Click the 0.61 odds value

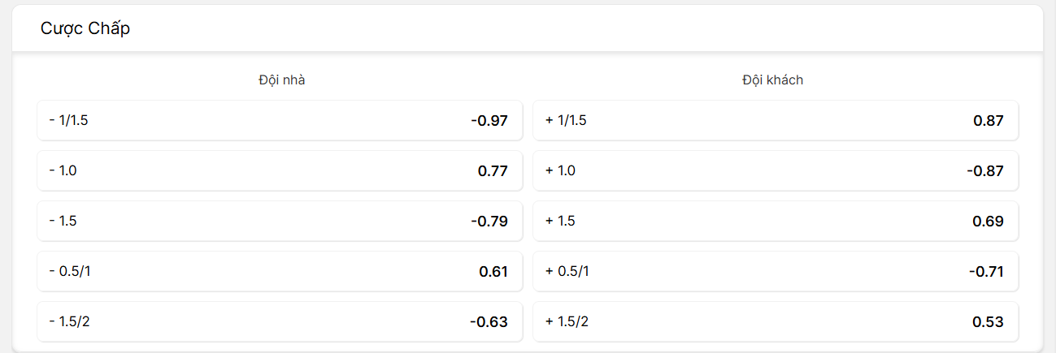click(x=493, y=272)
